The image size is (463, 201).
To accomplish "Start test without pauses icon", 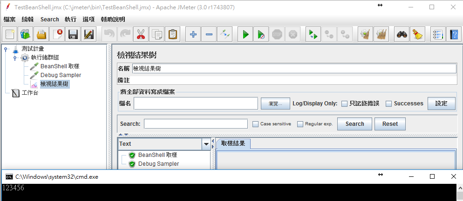I will [261, 34].
